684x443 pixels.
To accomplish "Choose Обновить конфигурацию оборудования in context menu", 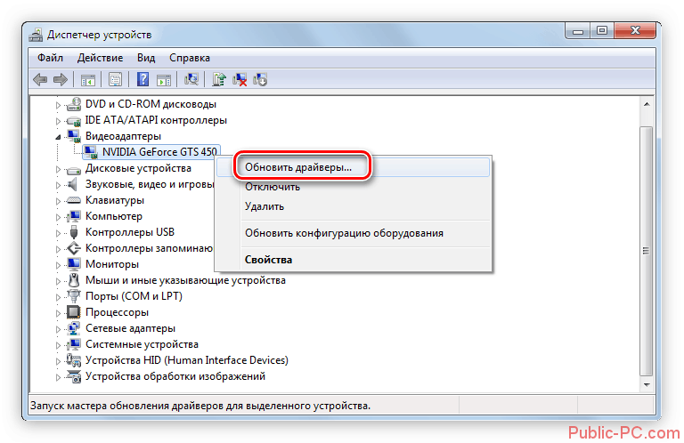I will [x=354, y=233].
